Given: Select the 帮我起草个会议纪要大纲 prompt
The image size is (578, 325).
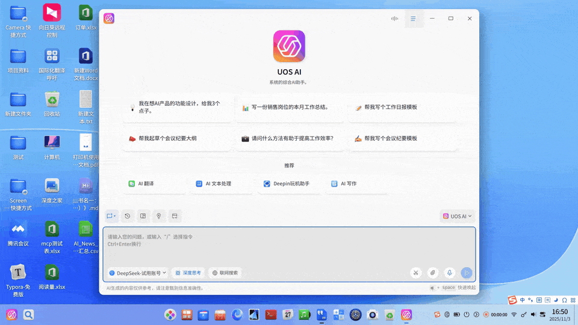Looking at the screenshot, I should coord(177,138).
